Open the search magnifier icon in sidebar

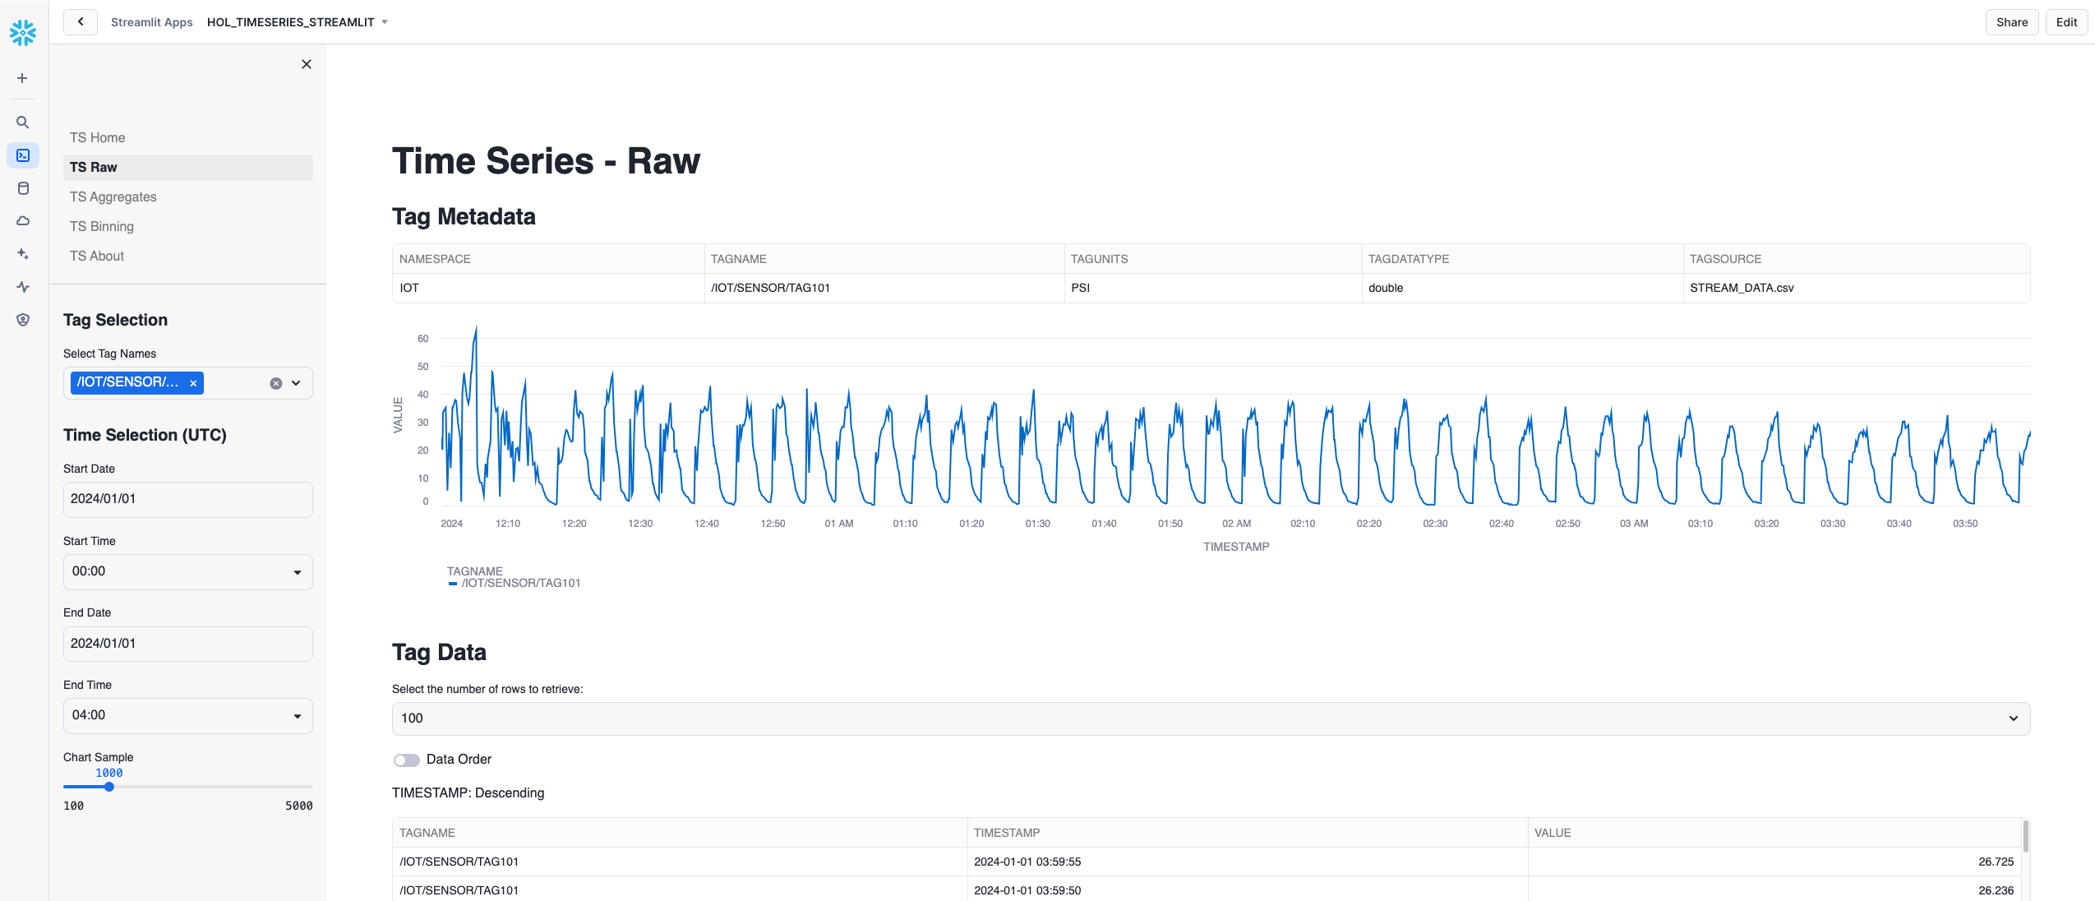(23, 122)
